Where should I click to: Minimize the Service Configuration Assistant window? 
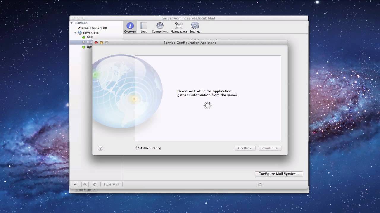tap(101, 43)
